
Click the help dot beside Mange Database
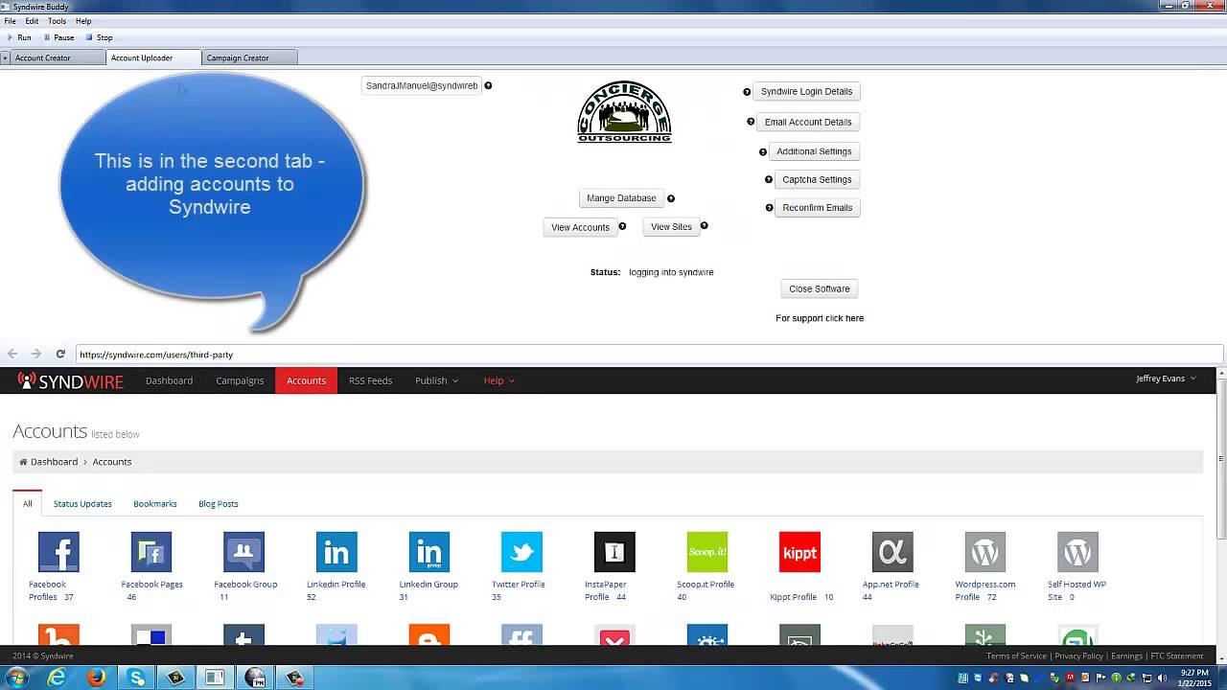coord(671,198)
